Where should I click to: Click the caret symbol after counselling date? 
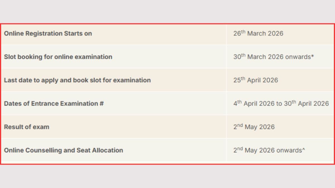click(304, 150)
